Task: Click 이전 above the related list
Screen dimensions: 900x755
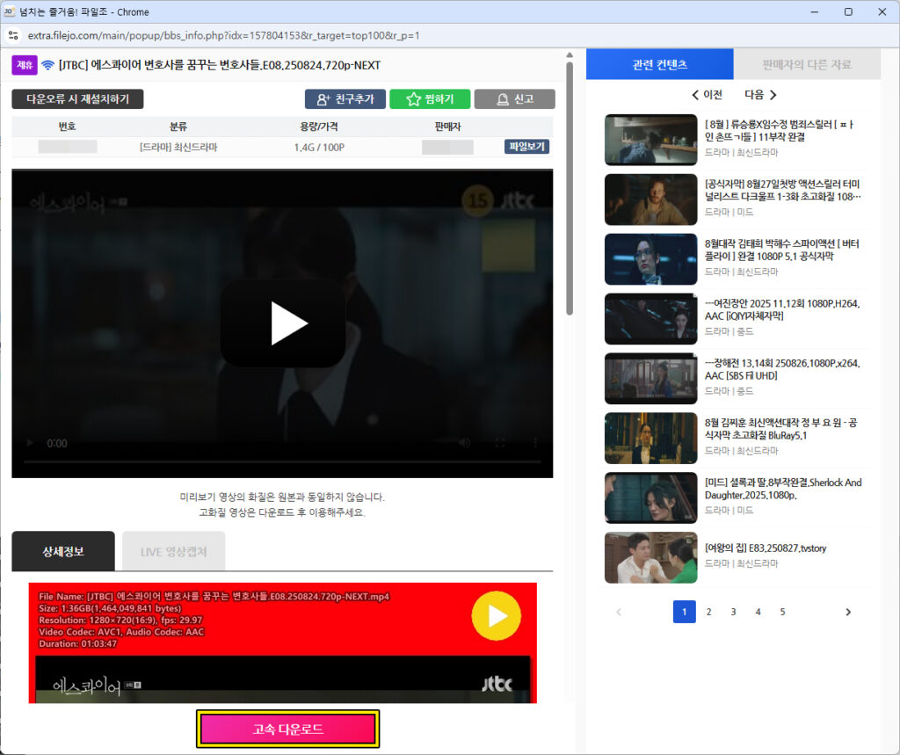Action: 707,95
